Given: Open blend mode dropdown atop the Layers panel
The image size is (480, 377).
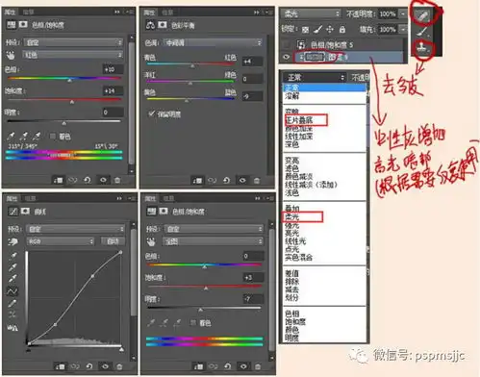Looking at the screenshot, I should 311,13.
